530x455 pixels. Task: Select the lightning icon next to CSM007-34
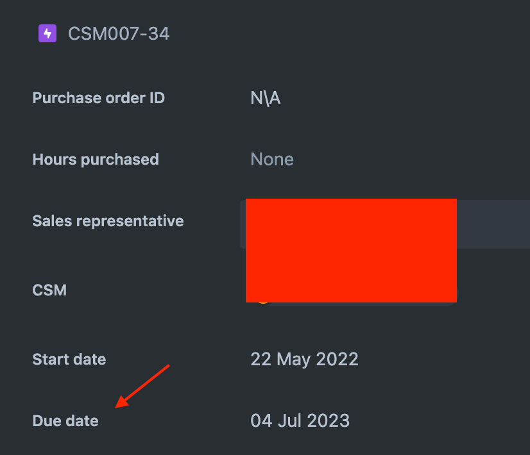47,33
